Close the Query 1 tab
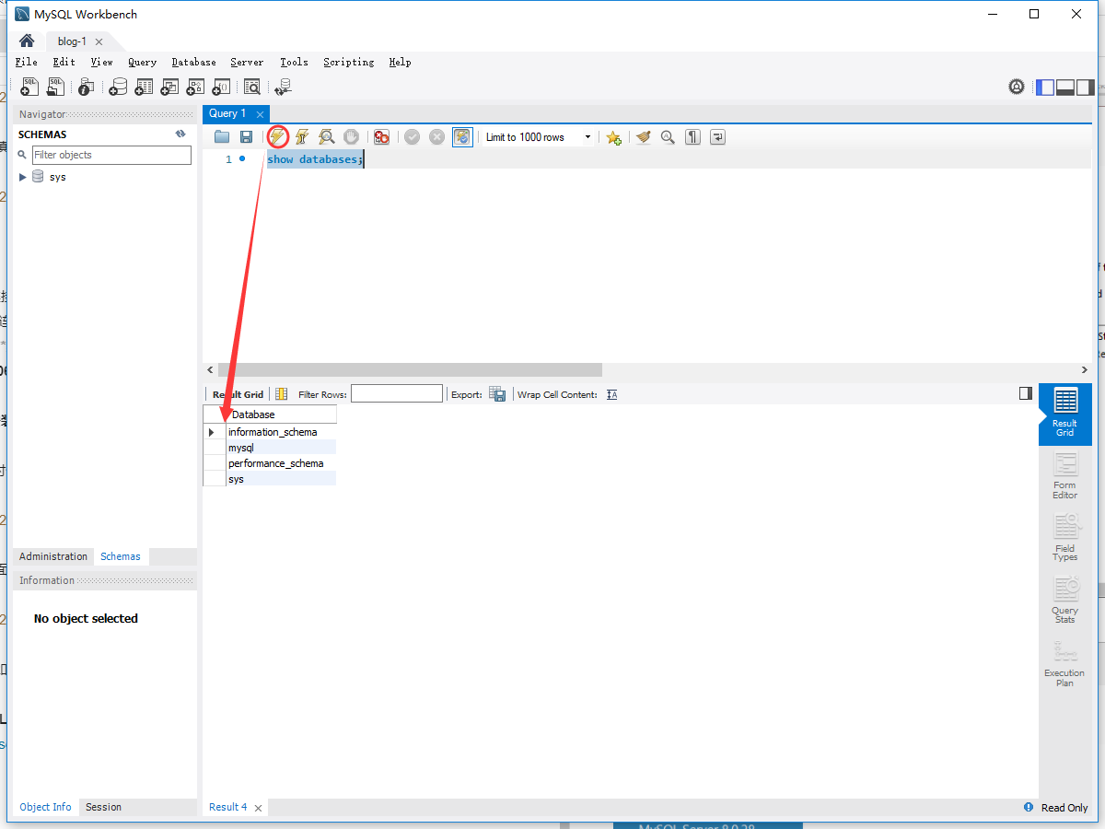Screen dimensions: 1105x829 pyautogui.click(x=261, y=114)
